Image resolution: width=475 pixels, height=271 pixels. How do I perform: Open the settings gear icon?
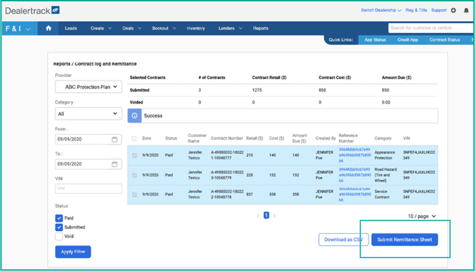coord(453,11)
